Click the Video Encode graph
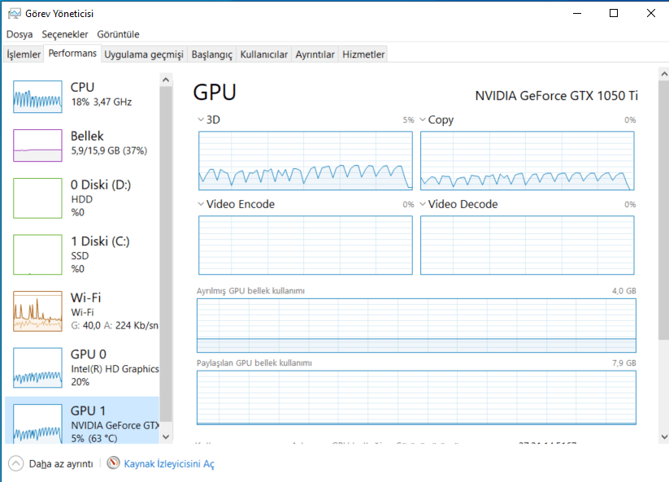 point(306,245)
